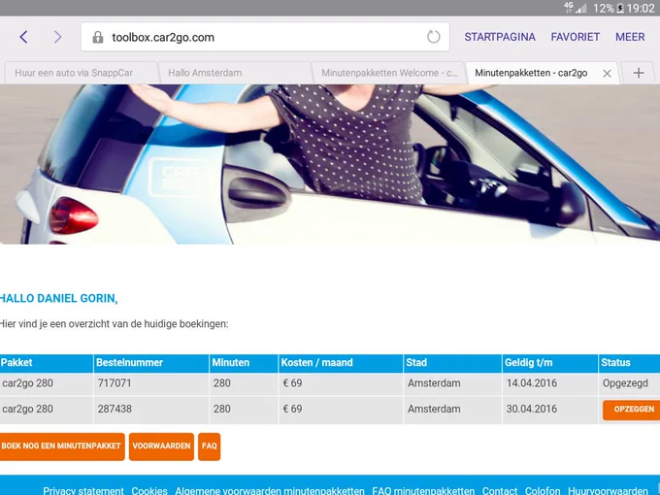
Task: Select the Bestelnummer column header
Action: 151,363
